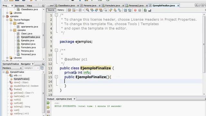Screen dimensions: 206x116
Task: Click the Last Edit toolbar icon
Action: coord(69,10)
